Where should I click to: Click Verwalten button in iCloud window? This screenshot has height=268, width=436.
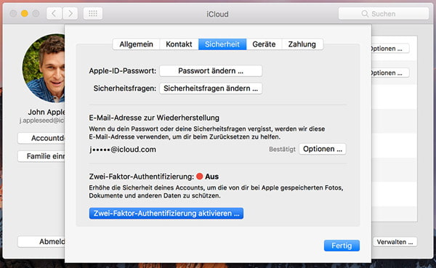395,242
